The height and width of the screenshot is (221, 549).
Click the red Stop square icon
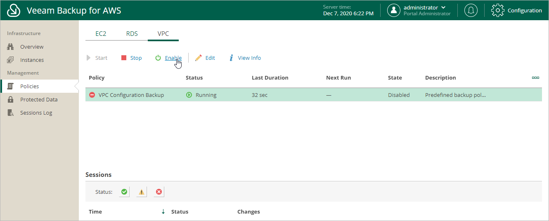(x=124, y=58)
